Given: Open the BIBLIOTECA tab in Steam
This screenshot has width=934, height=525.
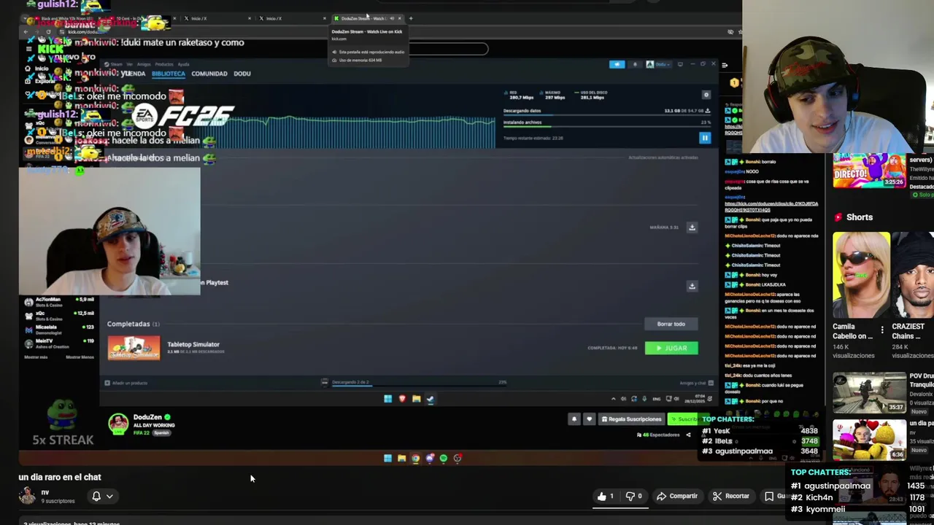Looking at the screenshot, I should click(169, 74).
